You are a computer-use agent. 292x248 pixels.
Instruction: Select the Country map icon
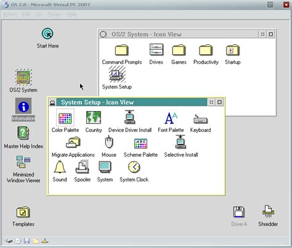(94, 117)
